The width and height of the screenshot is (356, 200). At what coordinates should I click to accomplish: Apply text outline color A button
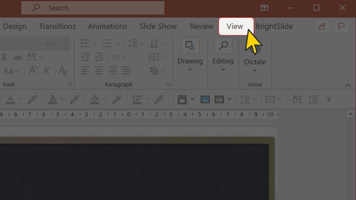click(x=53, y=99)
